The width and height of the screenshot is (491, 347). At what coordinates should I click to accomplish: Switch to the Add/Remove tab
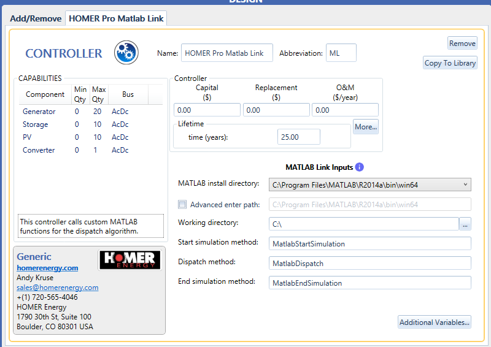click(36, 18)
